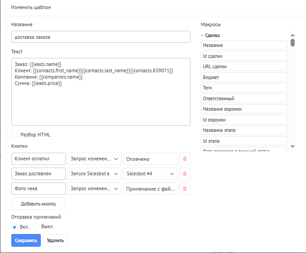Insert the "Название" macro
The image size is (306, 253).
coord(244,45)
